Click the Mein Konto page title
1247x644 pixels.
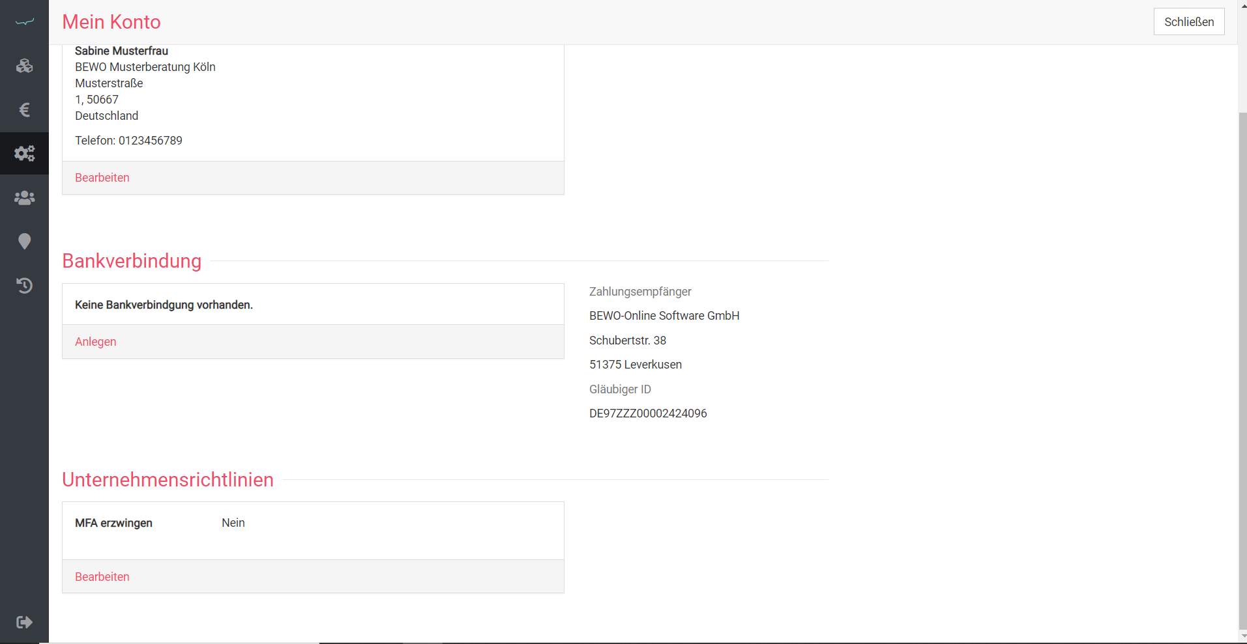point(111,22)
